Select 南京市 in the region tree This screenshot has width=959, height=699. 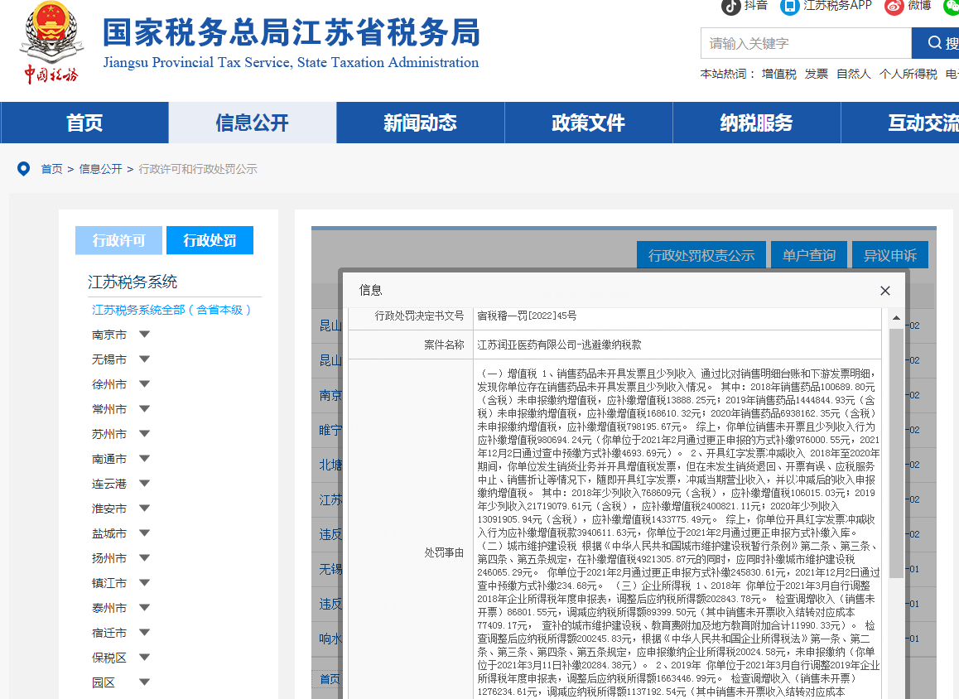pos(108,335)
